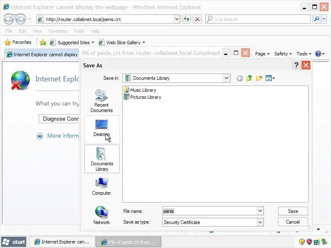Open the Favorites star button

(x=18, y=43)
